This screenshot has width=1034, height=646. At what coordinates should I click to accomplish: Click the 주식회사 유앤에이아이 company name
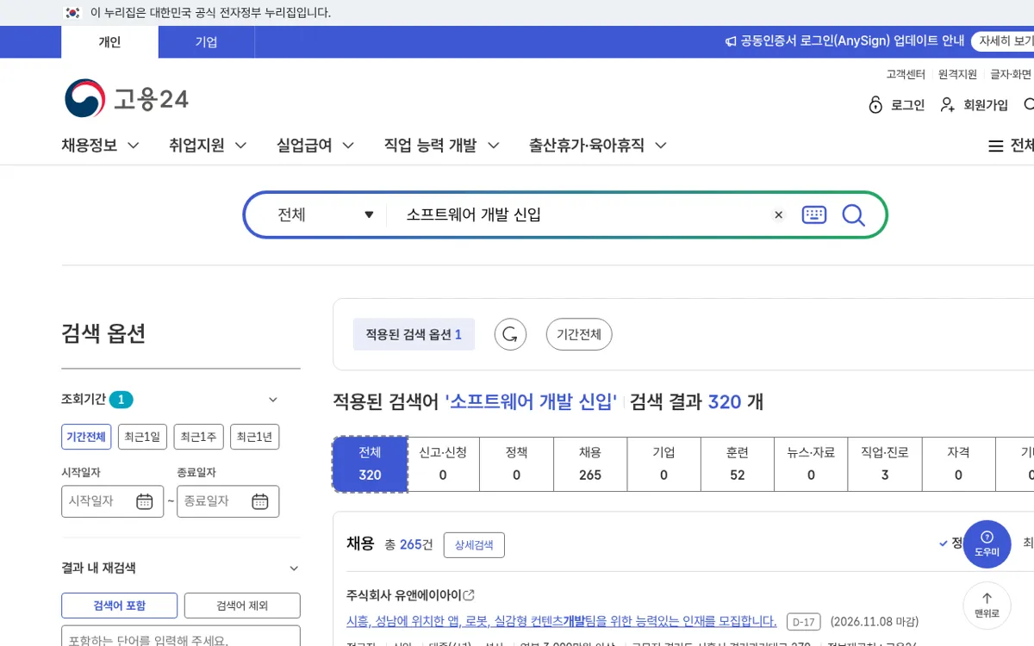click(404, 595)
